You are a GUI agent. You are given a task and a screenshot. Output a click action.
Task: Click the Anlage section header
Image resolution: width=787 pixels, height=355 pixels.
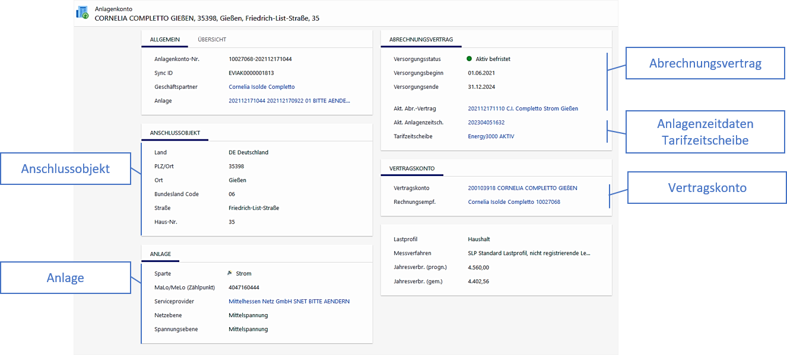pyautogui.click(x=160, y=254)
